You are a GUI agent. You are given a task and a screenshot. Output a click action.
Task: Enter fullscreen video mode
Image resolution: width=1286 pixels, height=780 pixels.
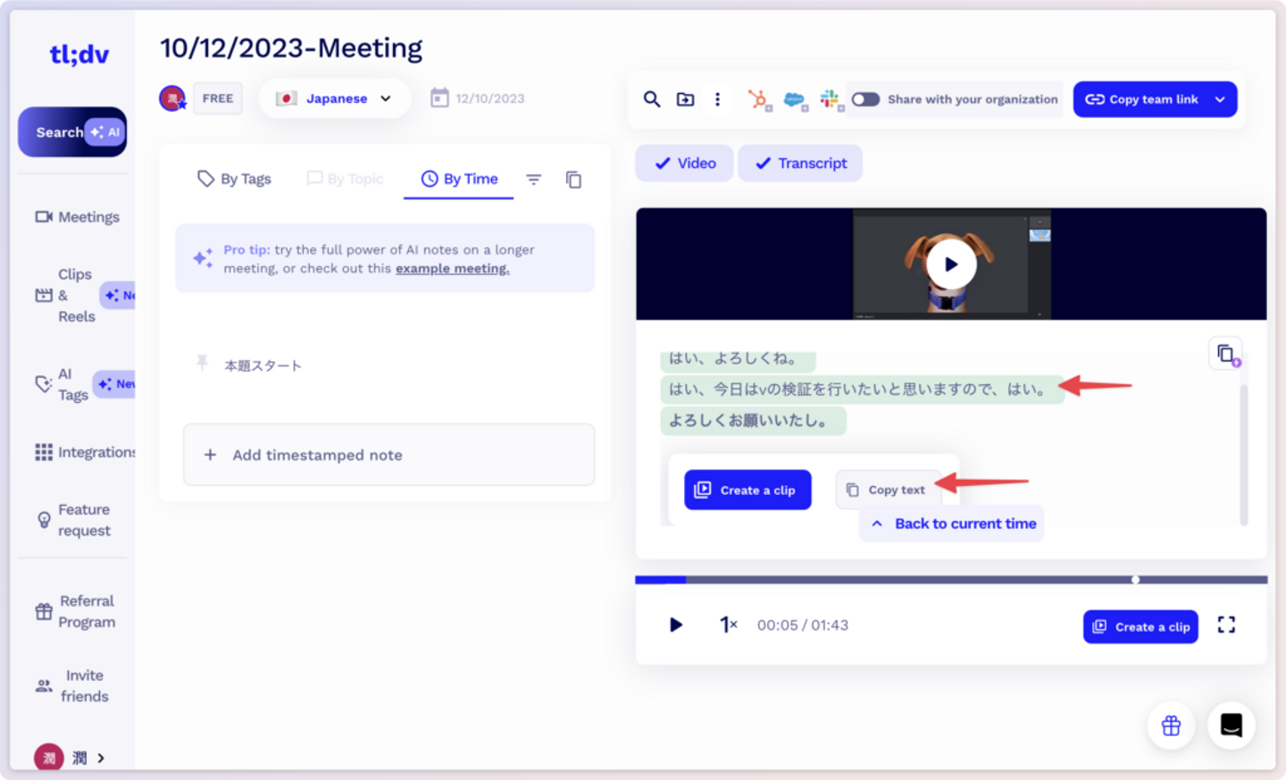(1226, 625)
